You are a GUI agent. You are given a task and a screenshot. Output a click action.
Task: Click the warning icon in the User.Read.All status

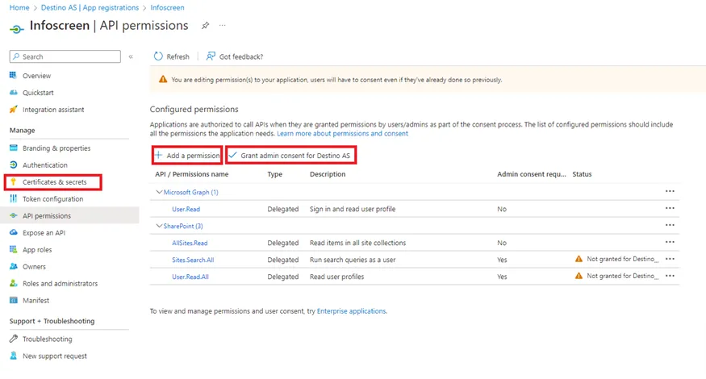[579, 276]
